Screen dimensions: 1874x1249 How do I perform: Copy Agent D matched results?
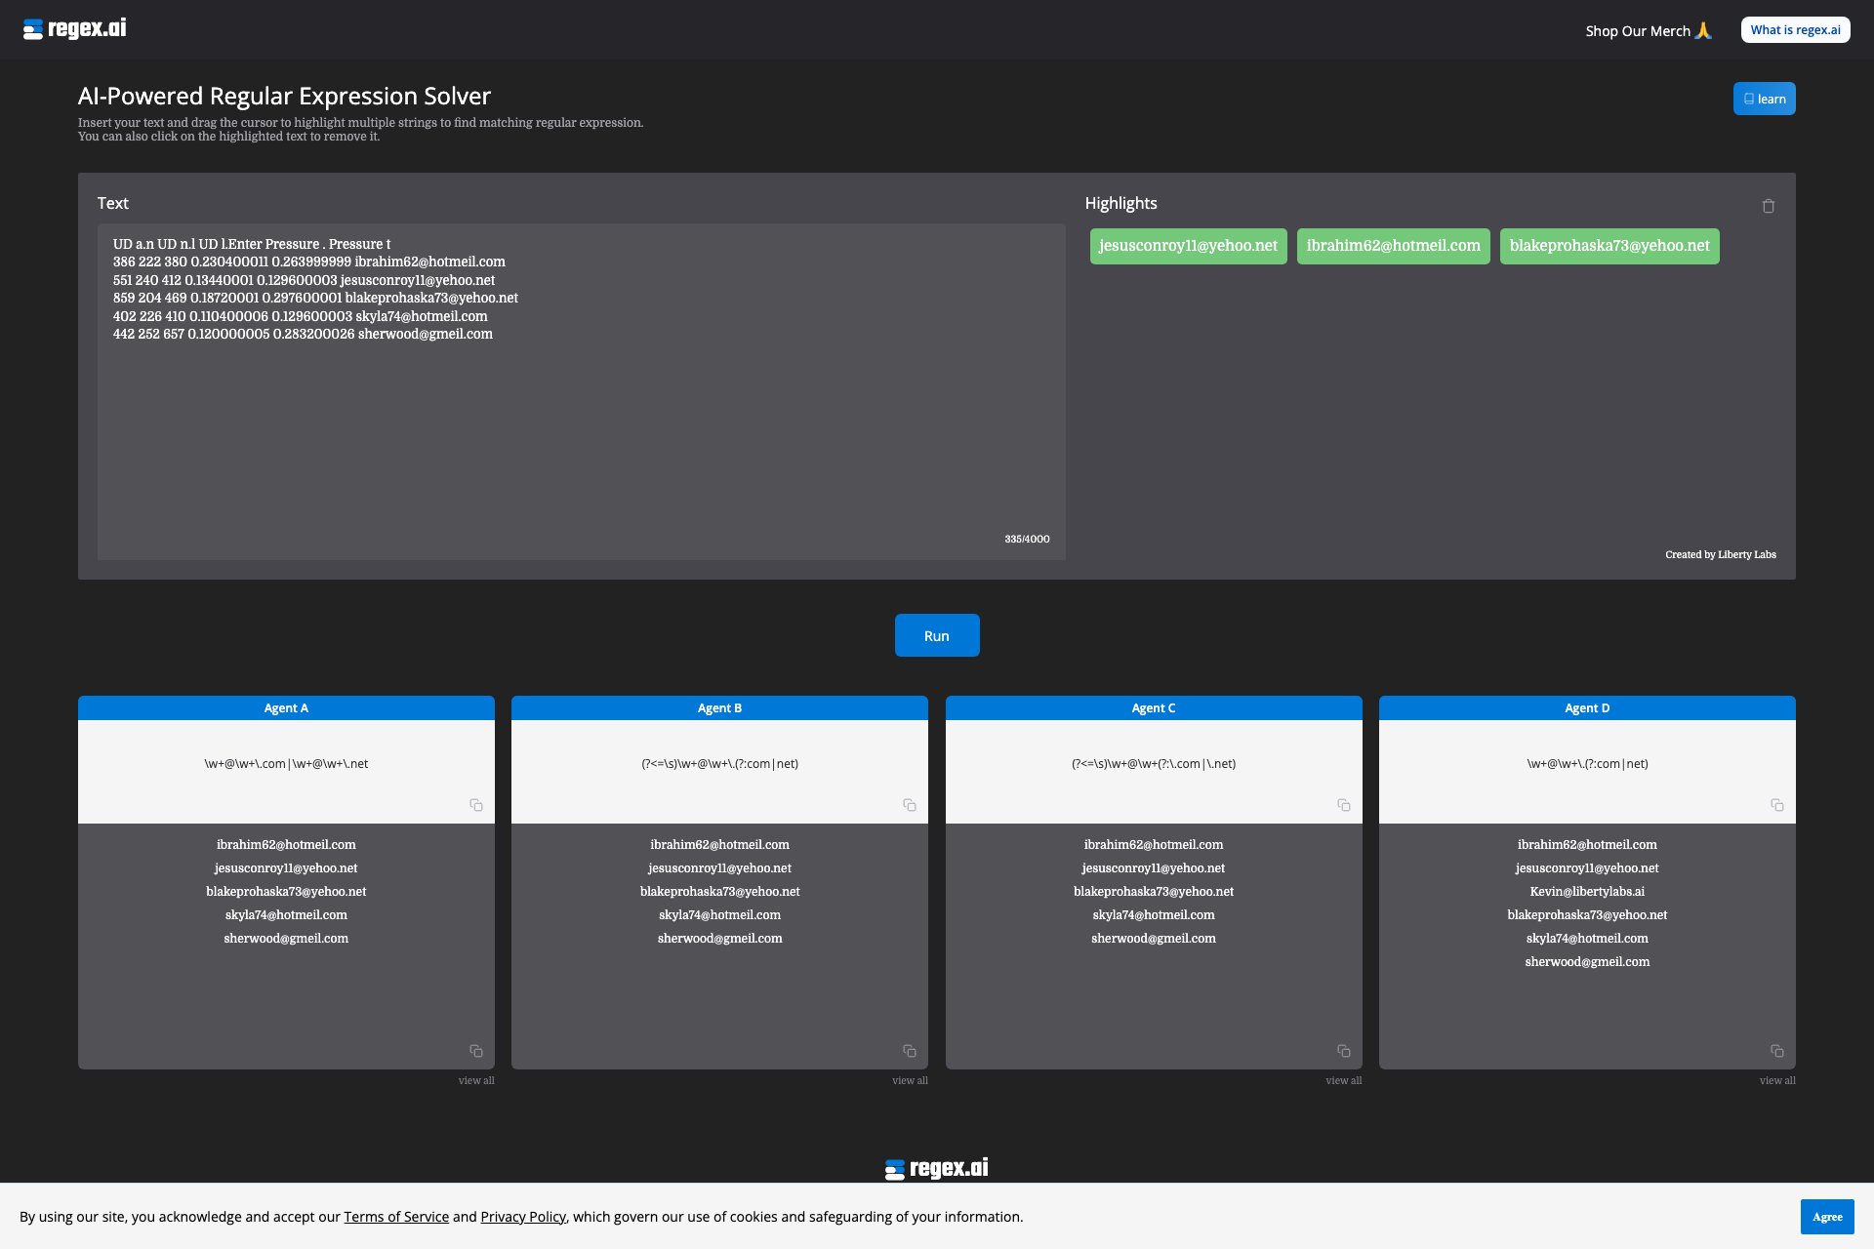(x=1777, y=1051)
